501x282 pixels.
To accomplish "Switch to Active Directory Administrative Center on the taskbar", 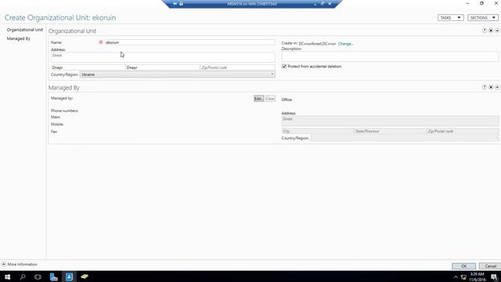I will [x=69, y=277].
